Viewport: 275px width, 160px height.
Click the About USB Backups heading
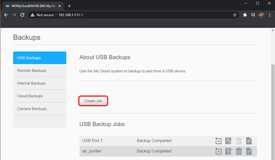tap(105, 57)
